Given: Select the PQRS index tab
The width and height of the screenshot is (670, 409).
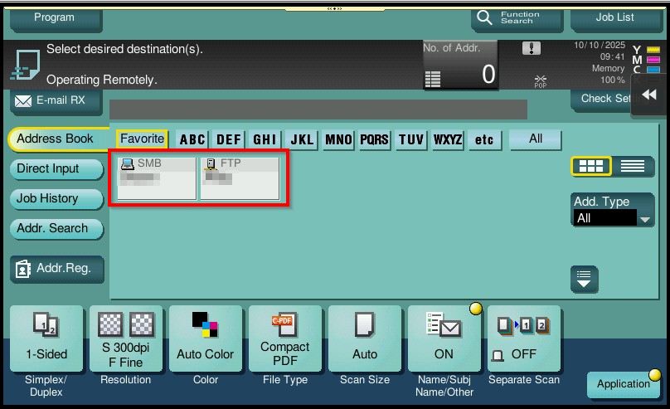Looking at the screenshot, I should click(x=374, y=139).
